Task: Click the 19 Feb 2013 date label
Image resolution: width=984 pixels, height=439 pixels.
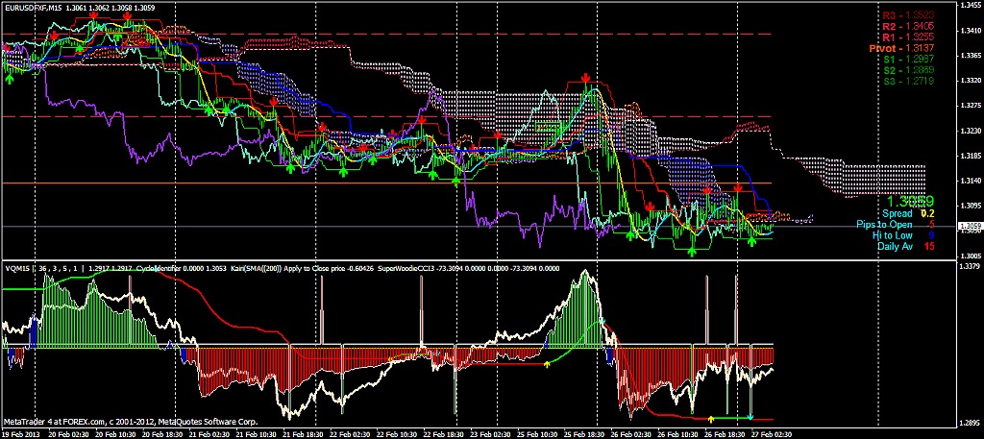Action: 20,433
